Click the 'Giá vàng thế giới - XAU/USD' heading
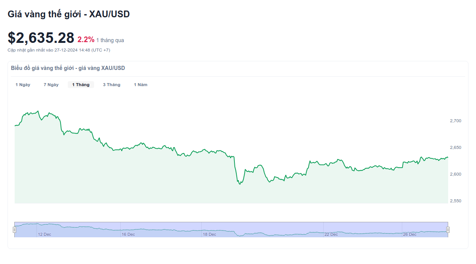 tap(68, 14)
